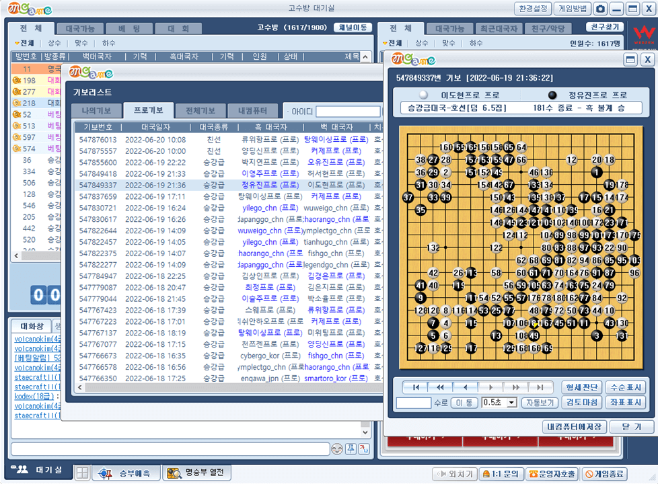Click the record list scroll-left arrow
658x484 pixels.
click(80, 387)
